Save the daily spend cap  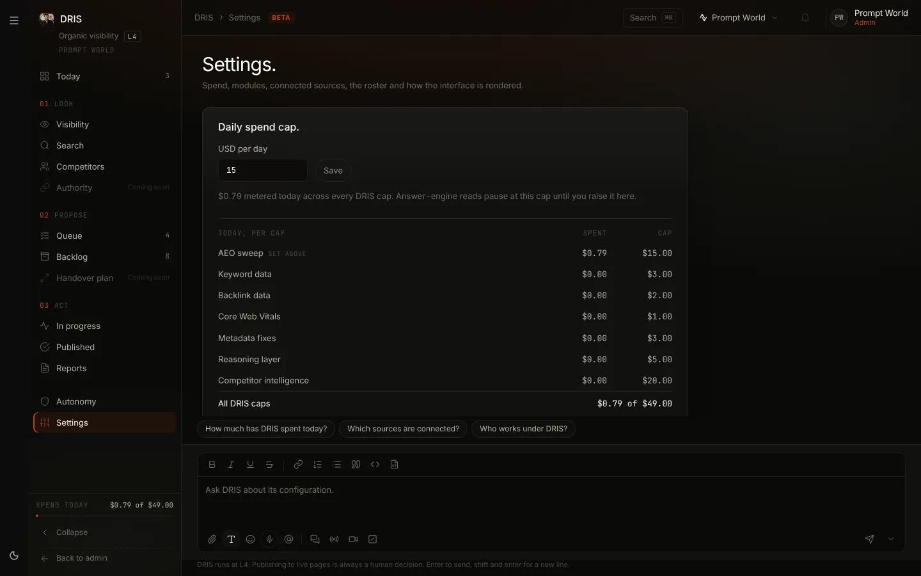333,170
